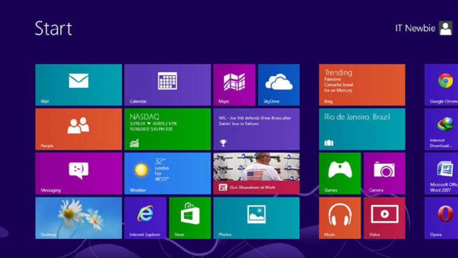The width and height of the screenshot is (458, 258).
Task: Open the Calendar tile
Action: [x=167, y=85]
